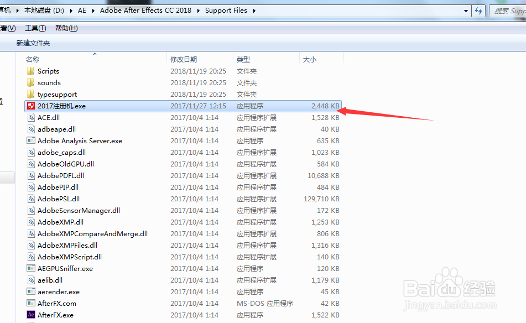
Task: Select the AfterFX.exe application icon
Action: point(30,315)
